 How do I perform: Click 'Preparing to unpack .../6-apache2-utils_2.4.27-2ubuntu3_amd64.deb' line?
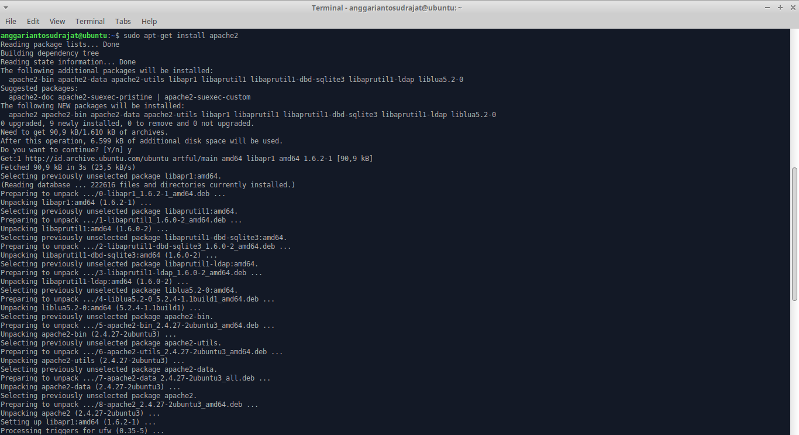click(x=142, y=352)
